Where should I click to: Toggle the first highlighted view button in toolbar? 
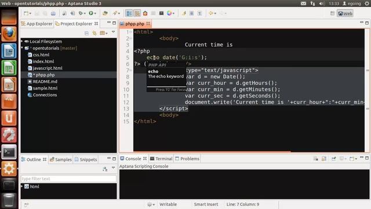129,13
